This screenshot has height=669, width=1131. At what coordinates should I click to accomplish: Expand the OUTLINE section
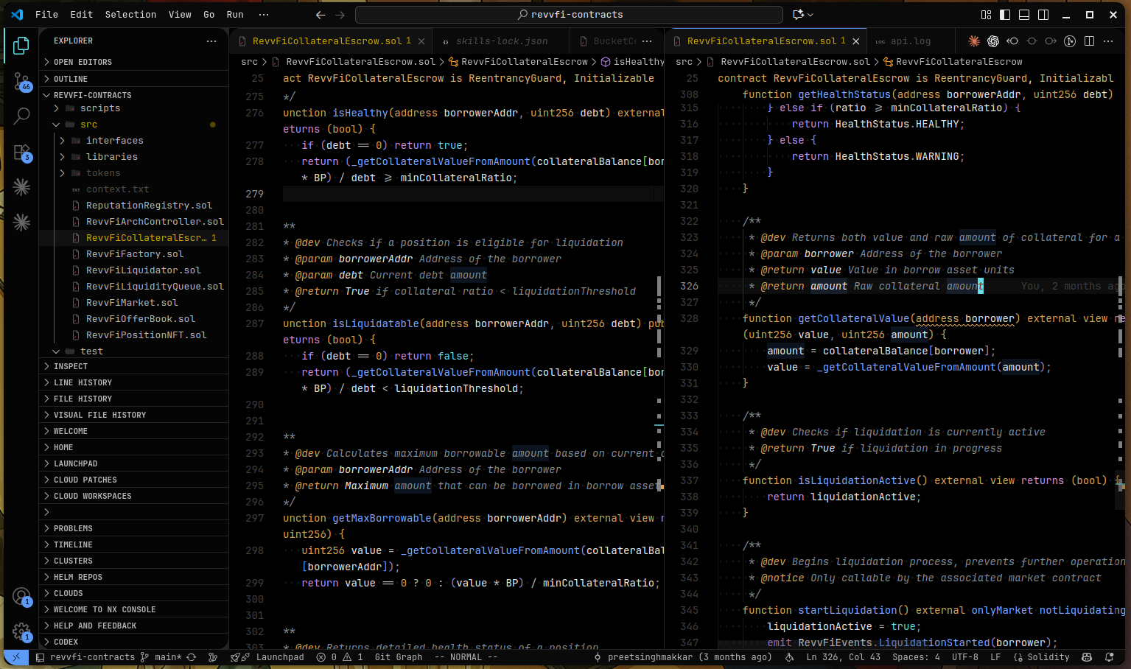pos(134,79)
